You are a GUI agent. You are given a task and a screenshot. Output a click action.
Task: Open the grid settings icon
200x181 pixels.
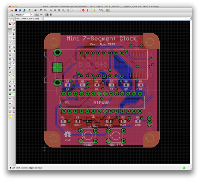pyautogui.click(x=12, y=14)
